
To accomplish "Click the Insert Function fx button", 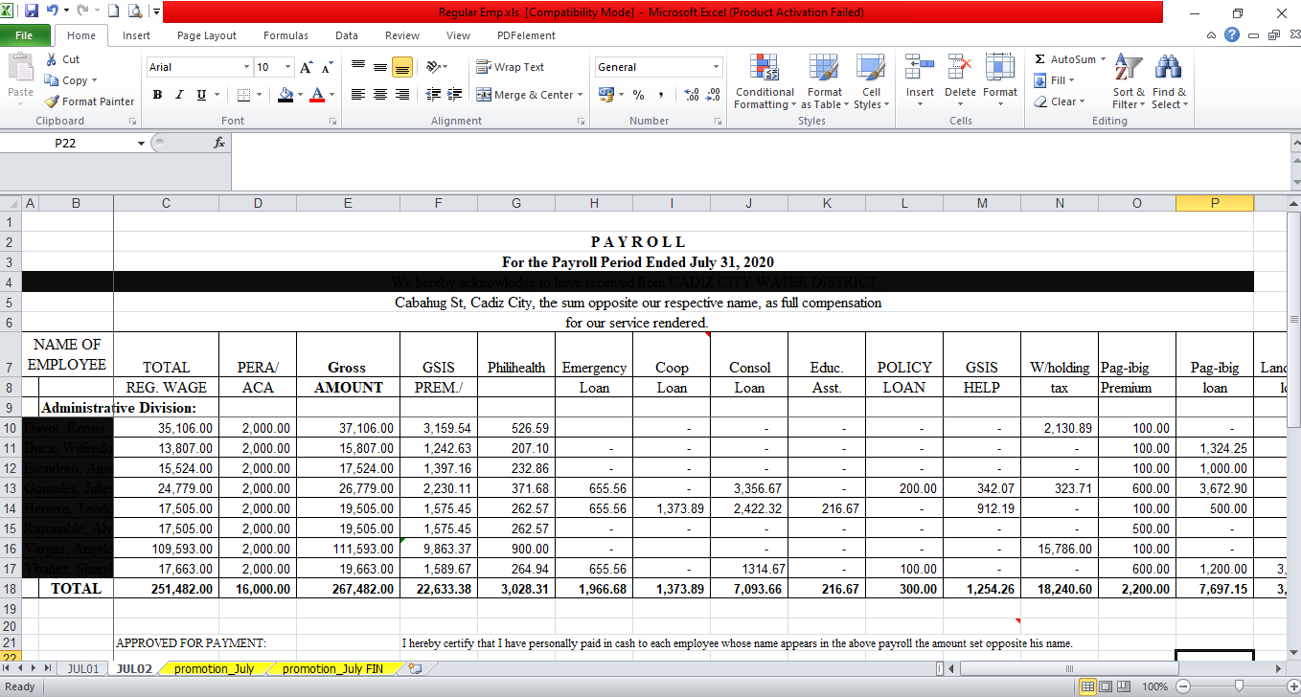I will coord(219,143).
